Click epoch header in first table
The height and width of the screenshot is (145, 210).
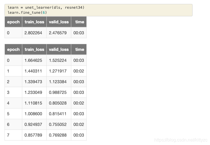(14, 22)
